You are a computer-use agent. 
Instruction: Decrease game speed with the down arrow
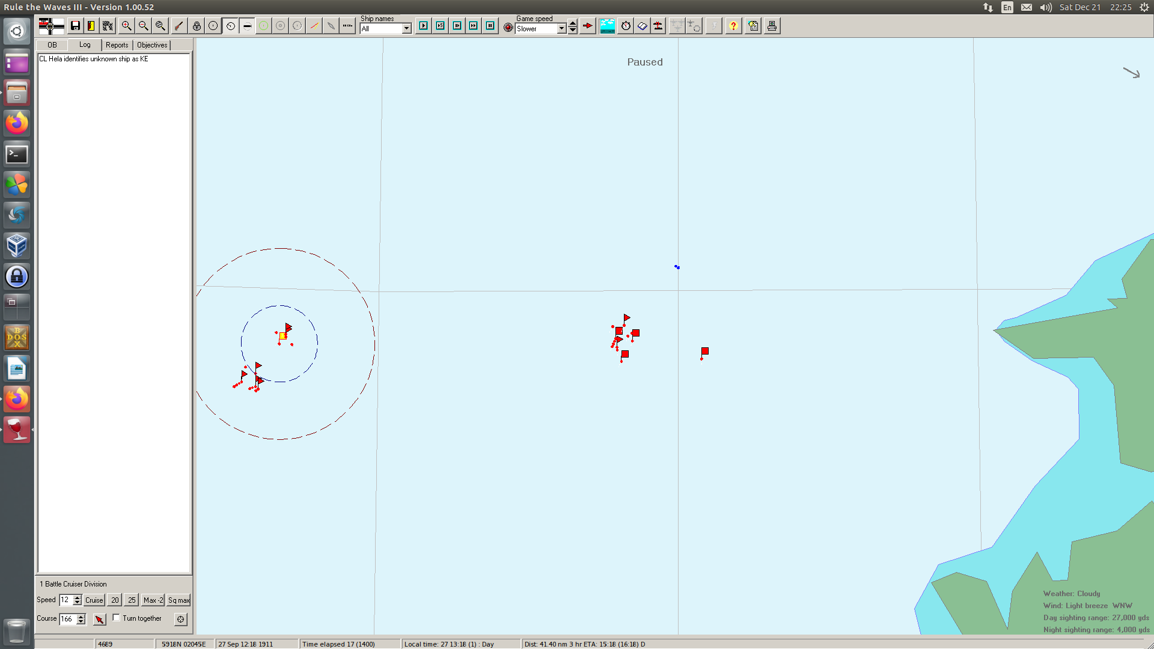click(573, 31)
